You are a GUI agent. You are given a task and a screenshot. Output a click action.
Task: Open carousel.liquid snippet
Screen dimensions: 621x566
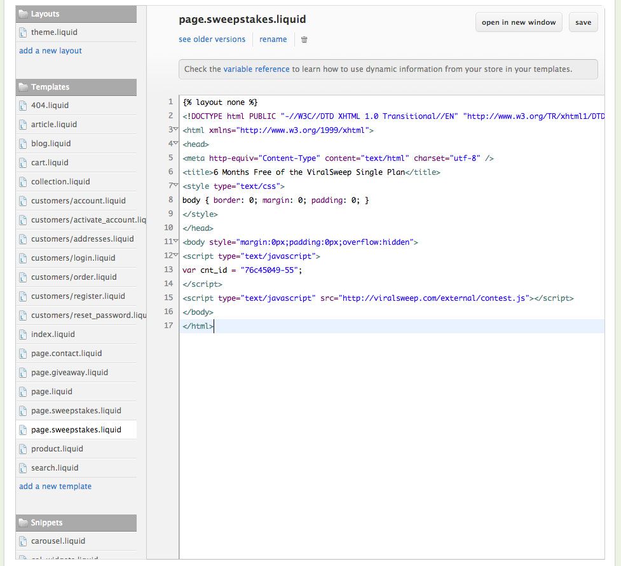(58, 541)
